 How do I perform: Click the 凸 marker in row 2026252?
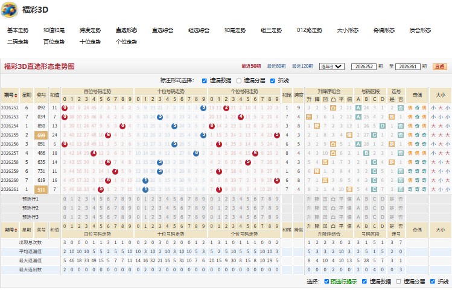coord(333,108)
